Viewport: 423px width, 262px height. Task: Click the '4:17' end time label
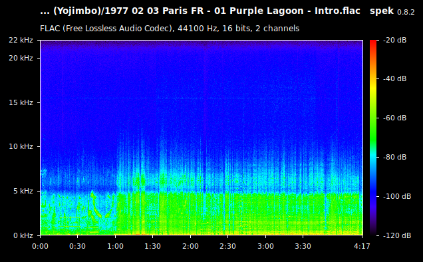(362, 246)
